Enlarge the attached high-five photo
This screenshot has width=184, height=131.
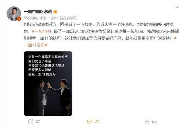48,83
